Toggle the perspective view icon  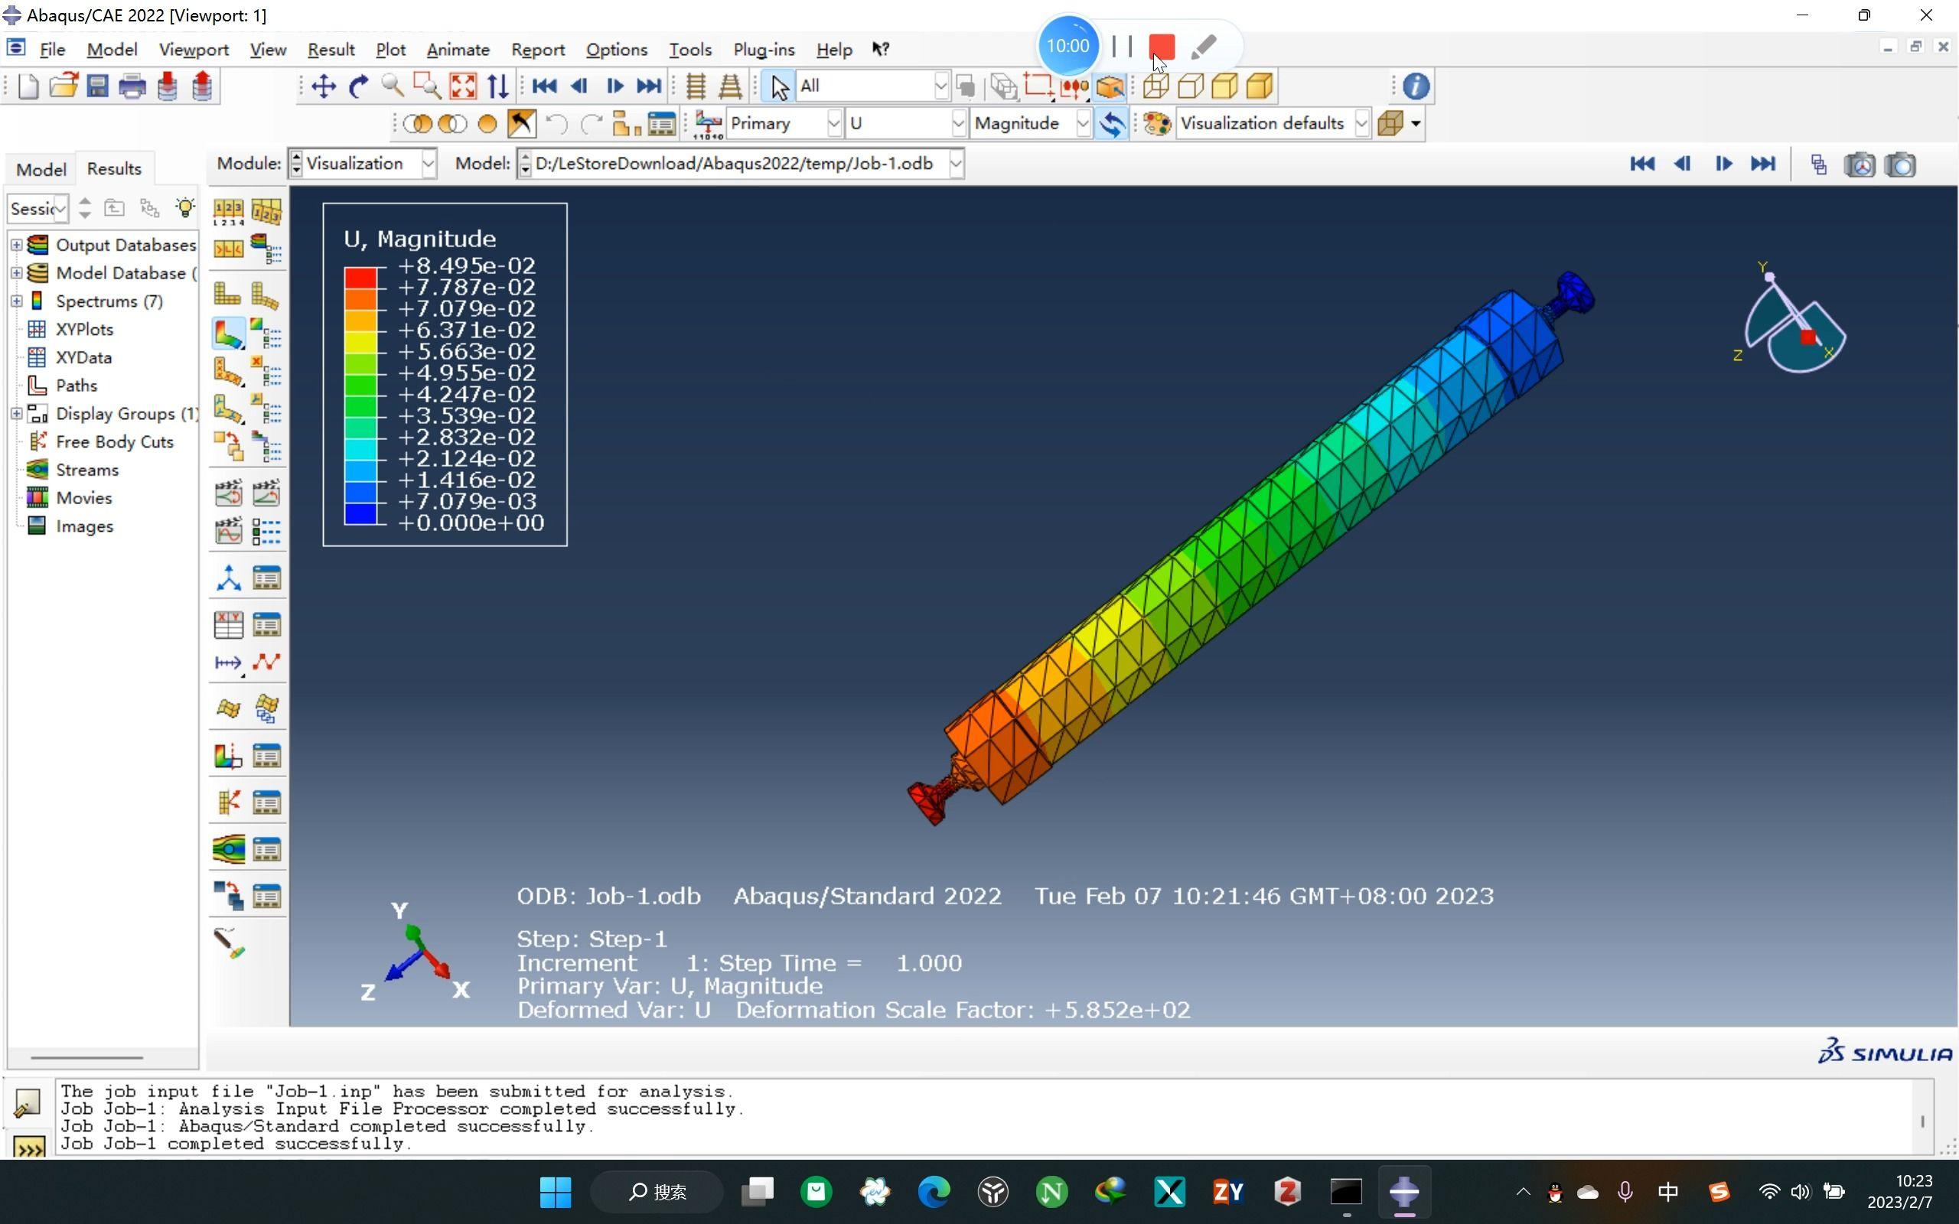point(730,86)
